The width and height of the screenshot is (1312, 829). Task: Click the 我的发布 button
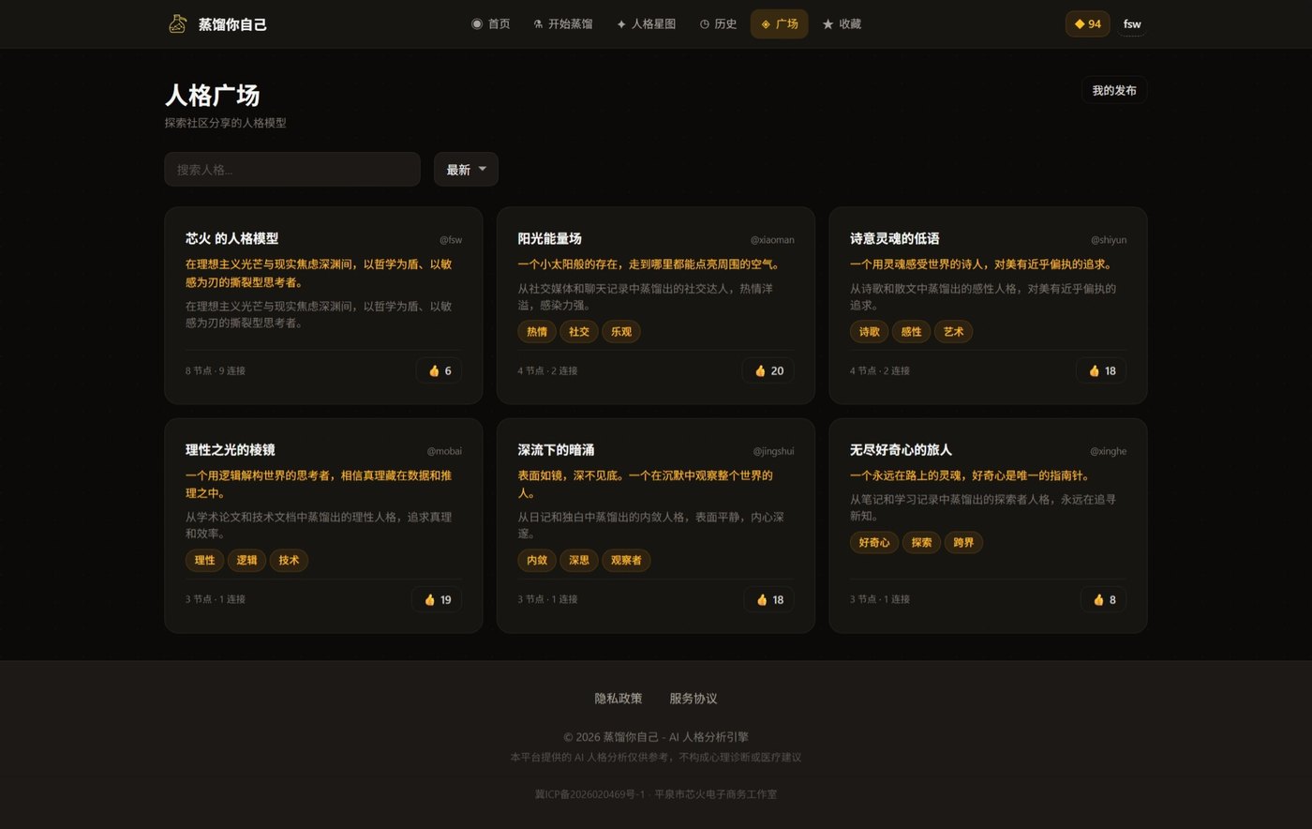pos(1114,90)
